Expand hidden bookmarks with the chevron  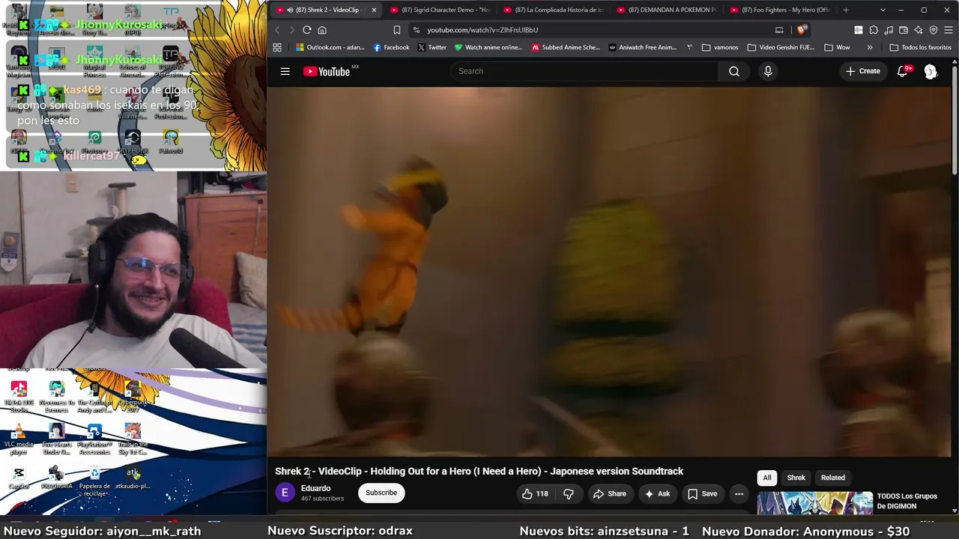(x=870, y=47)
